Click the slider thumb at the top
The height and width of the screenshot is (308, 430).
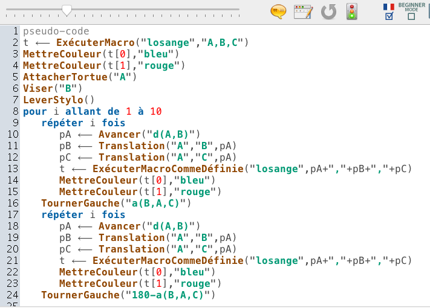(67, 10)
